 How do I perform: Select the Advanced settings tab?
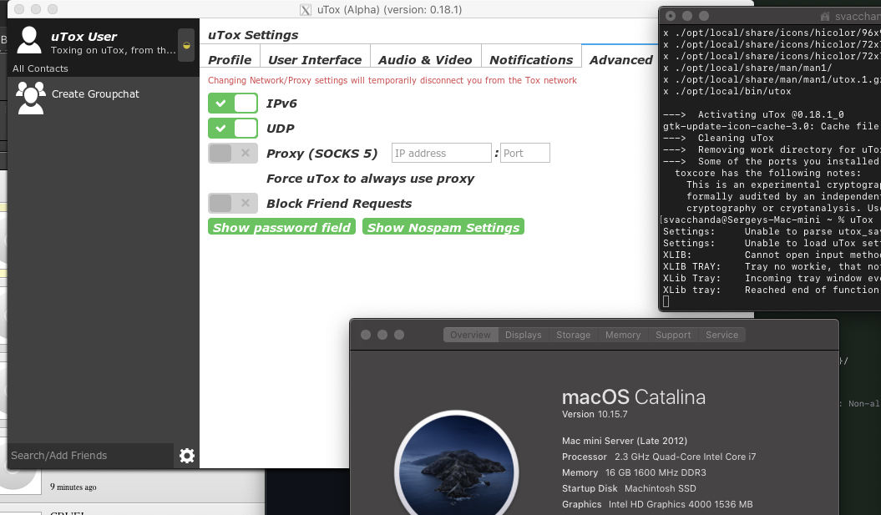[x=620, y=59]
